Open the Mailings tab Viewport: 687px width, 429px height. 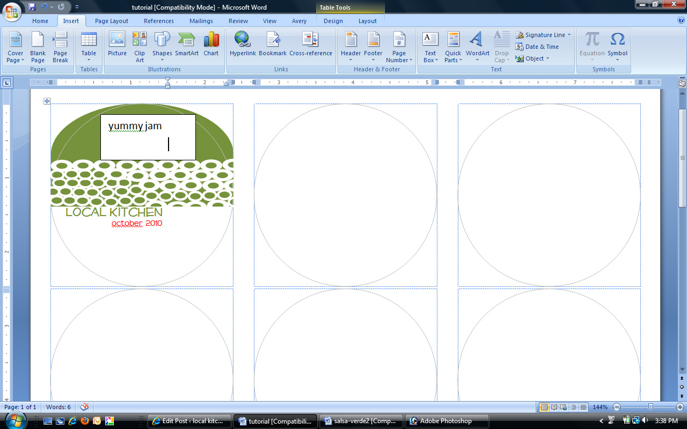(x=202, y=21)
